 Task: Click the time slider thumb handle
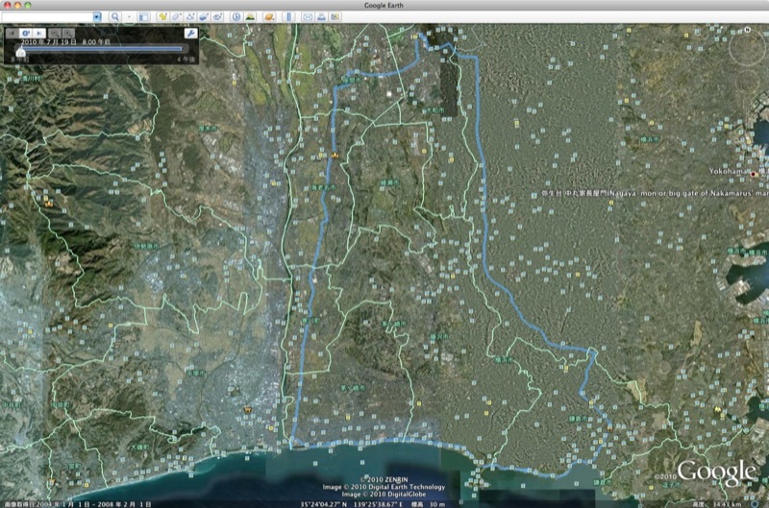[x=20, y=51]
